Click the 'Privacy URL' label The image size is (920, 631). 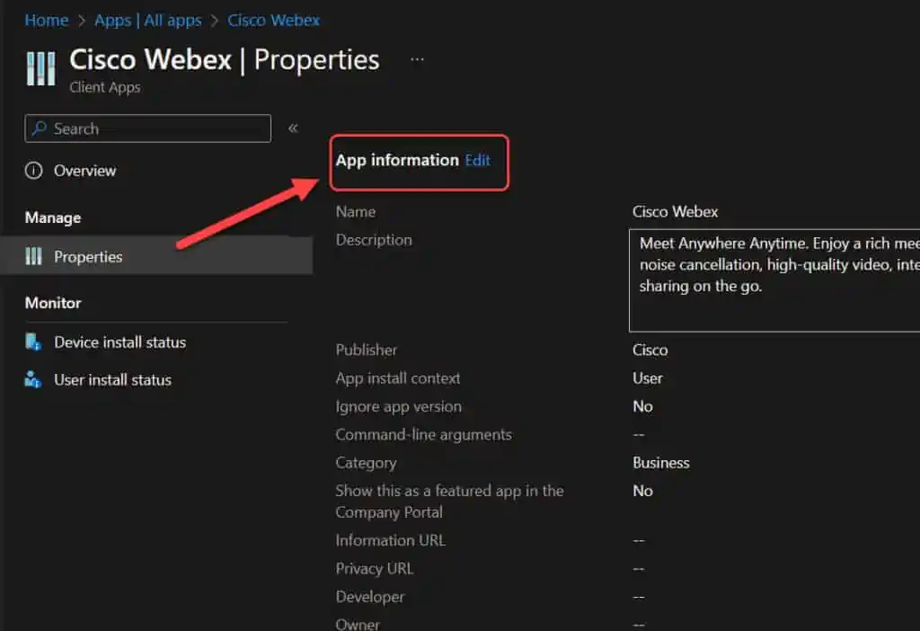click(x=375, y=568)
